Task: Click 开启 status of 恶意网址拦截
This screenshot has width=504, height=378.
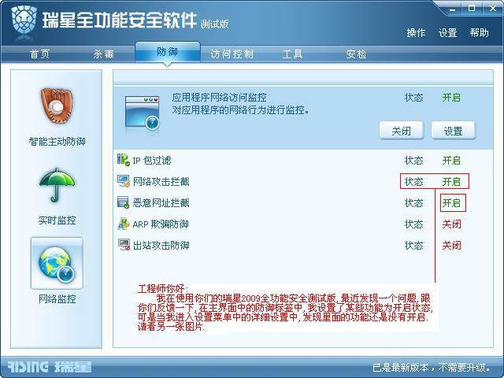Action: (x=451, y=203)
